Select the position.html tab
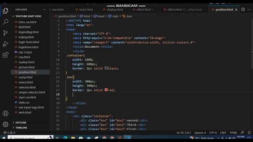The width and height of the screenshot is (253, 142). (224, 9)
